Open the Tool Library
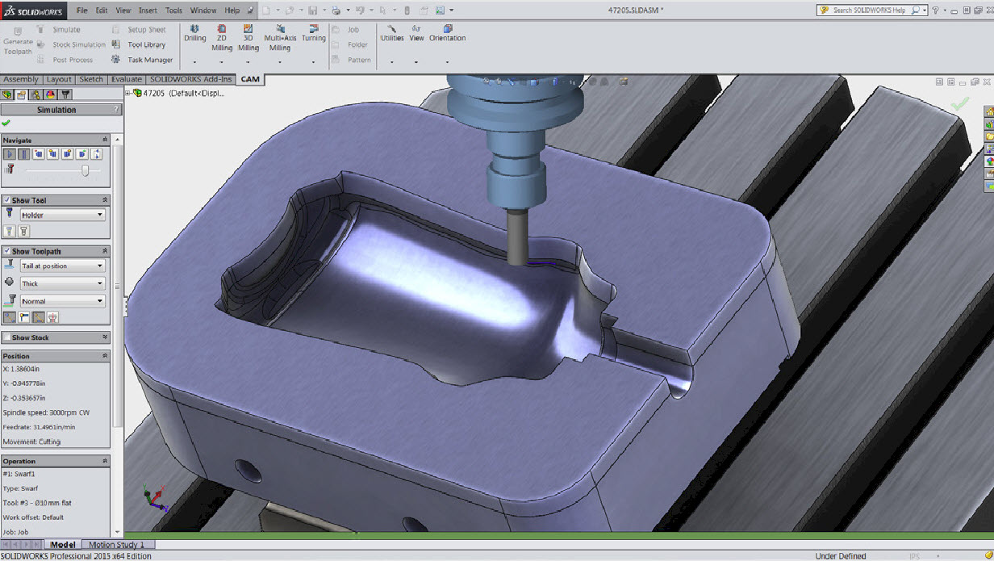This screenshot has width=994, height=561. coord(146,45)
